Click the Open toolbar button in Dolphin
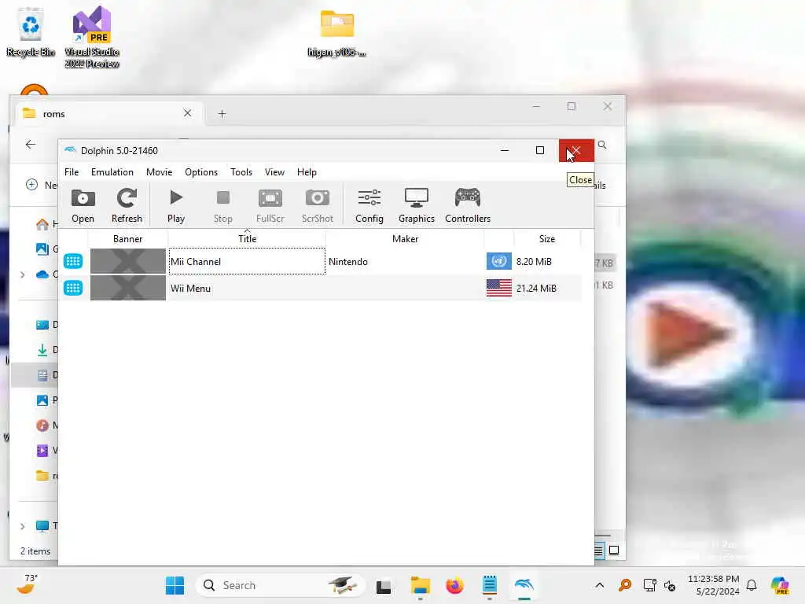 pyautogui.click(x=83, y=205)
